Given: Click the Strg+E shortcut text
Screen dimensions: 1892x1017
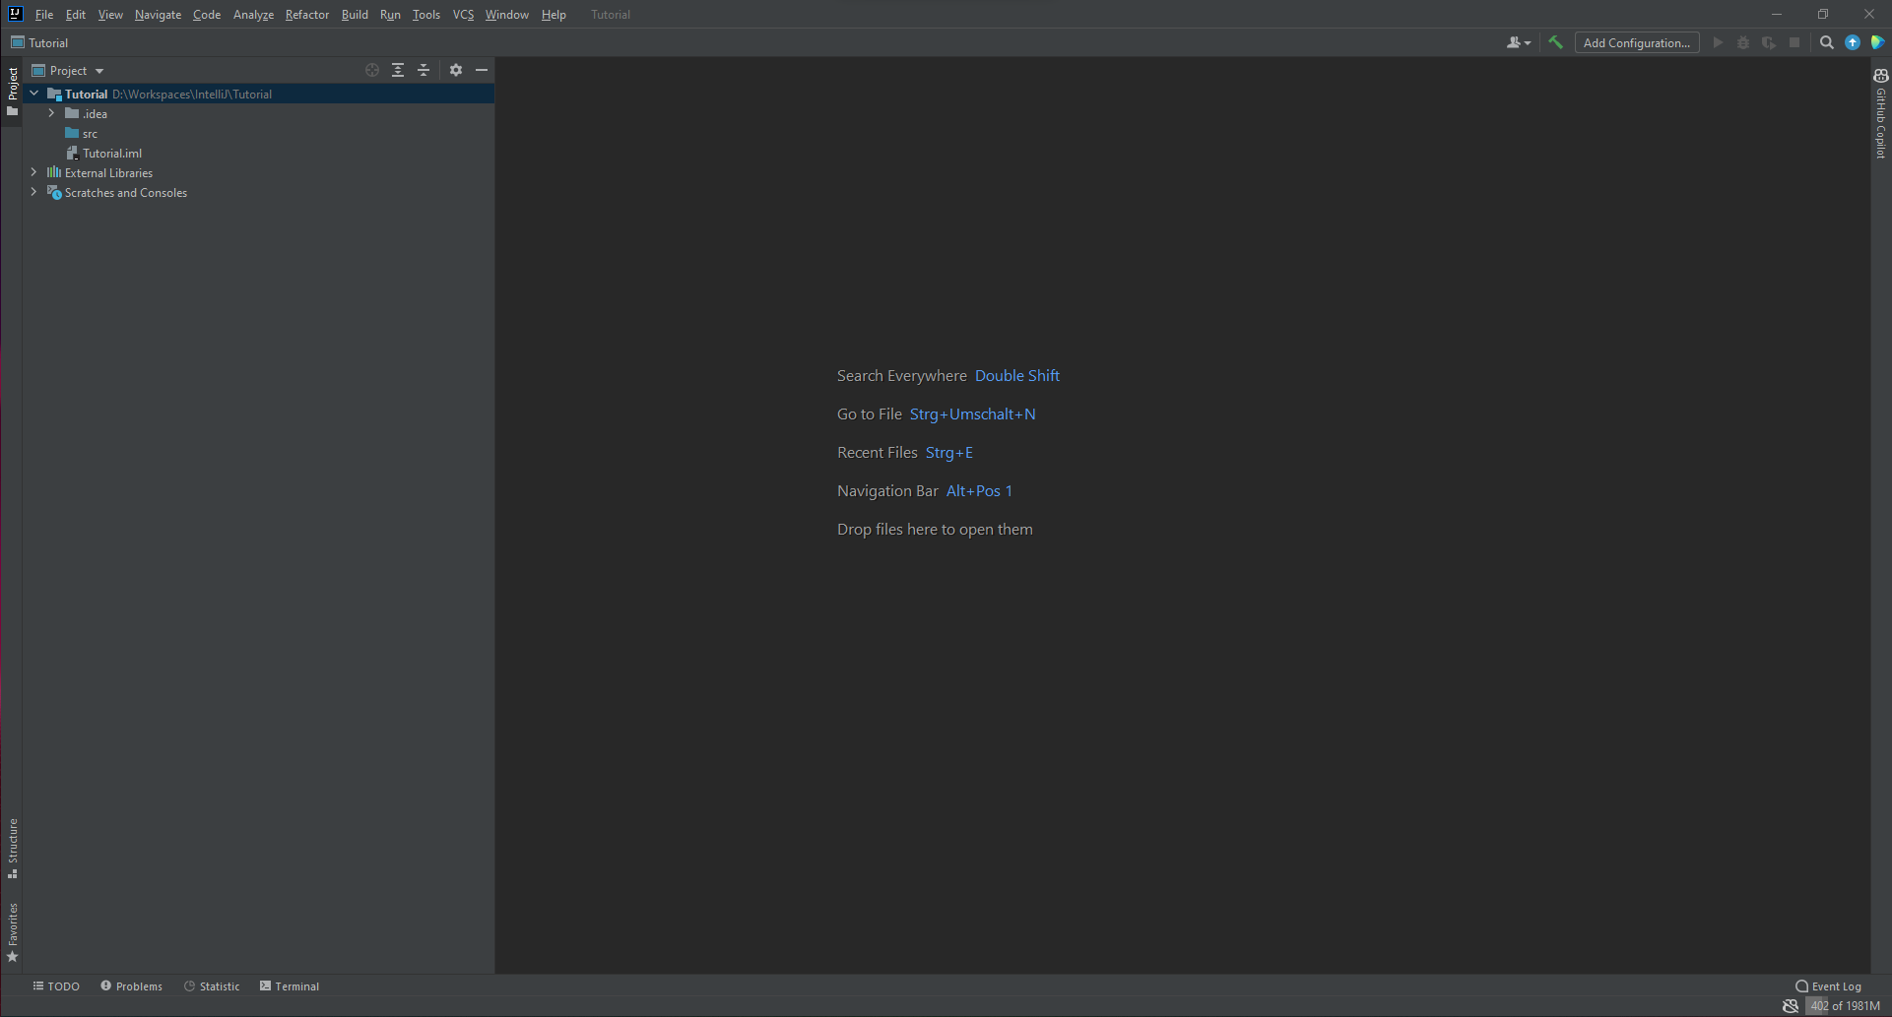Looking at the screenshot, I should [949, 453].
